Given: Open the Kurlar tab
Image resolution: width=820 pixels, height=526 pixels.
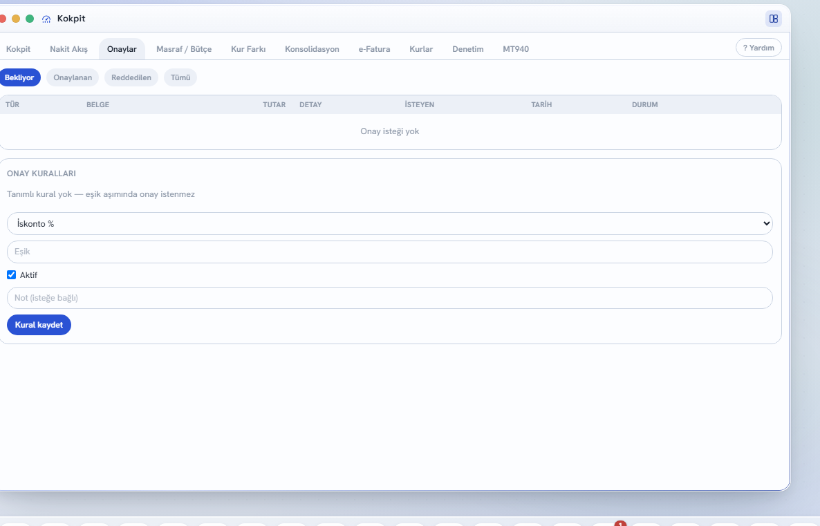Looking at the screenshot, I should 421,49.
